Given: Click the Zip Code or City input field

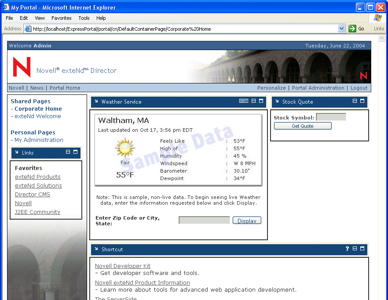Looking at the screenshot, I should (x=204, y=220).
